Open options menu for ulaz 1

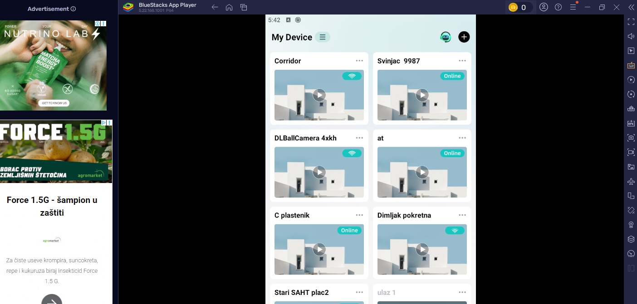pyautogui.click(x=462, y=292)
